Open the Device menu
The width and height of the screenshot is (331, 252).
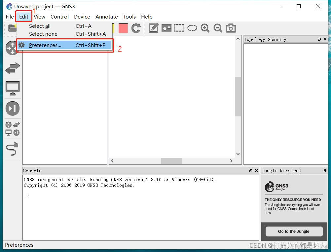82,17
